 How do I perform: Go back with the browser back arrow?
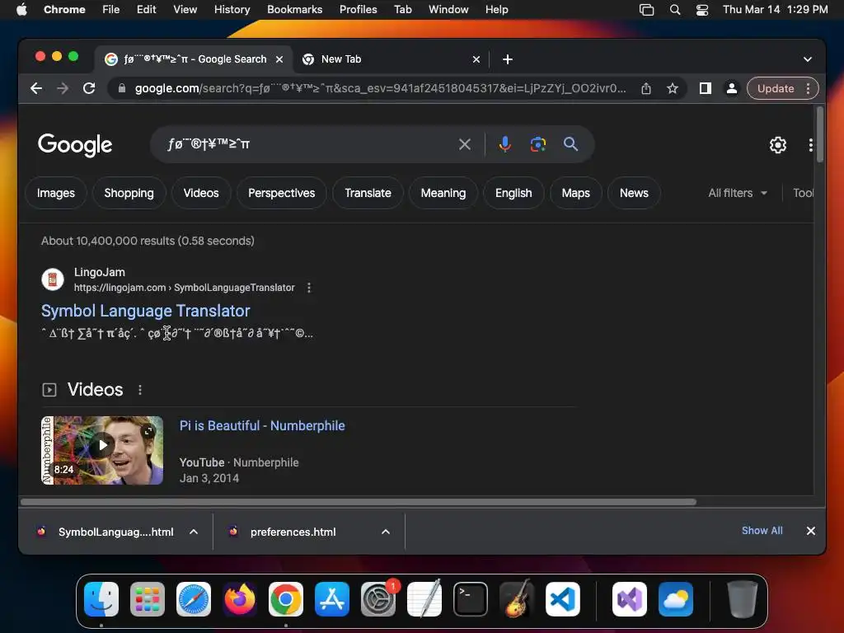coord(36,88)
